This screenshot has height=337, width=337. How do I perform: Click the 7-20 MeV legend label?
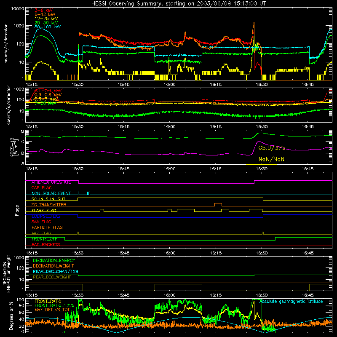click(x=45, y=103)
